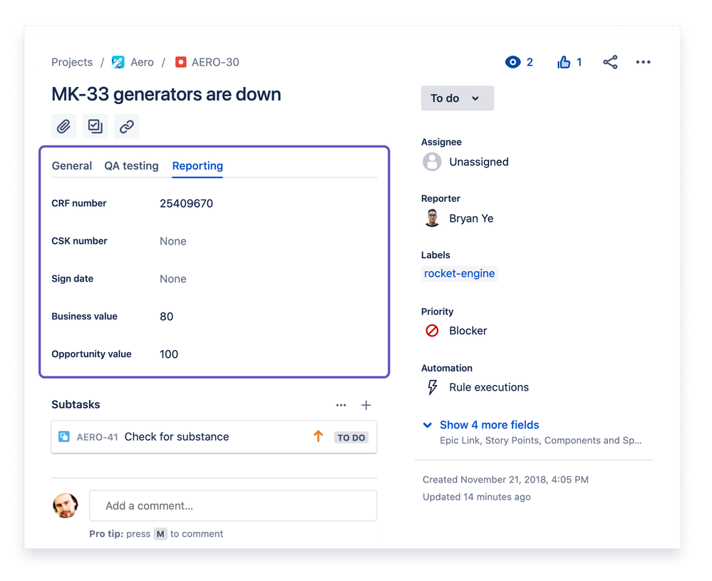
Task: Attach a file using the paperclip icon
Action: [x=63, y=126]
